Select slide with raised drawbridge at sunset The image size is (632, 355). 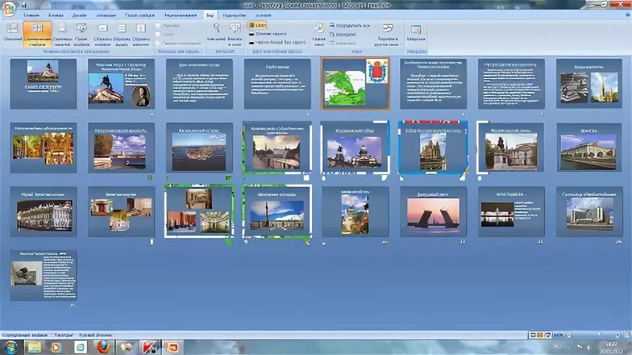click(x=433, y=212)
